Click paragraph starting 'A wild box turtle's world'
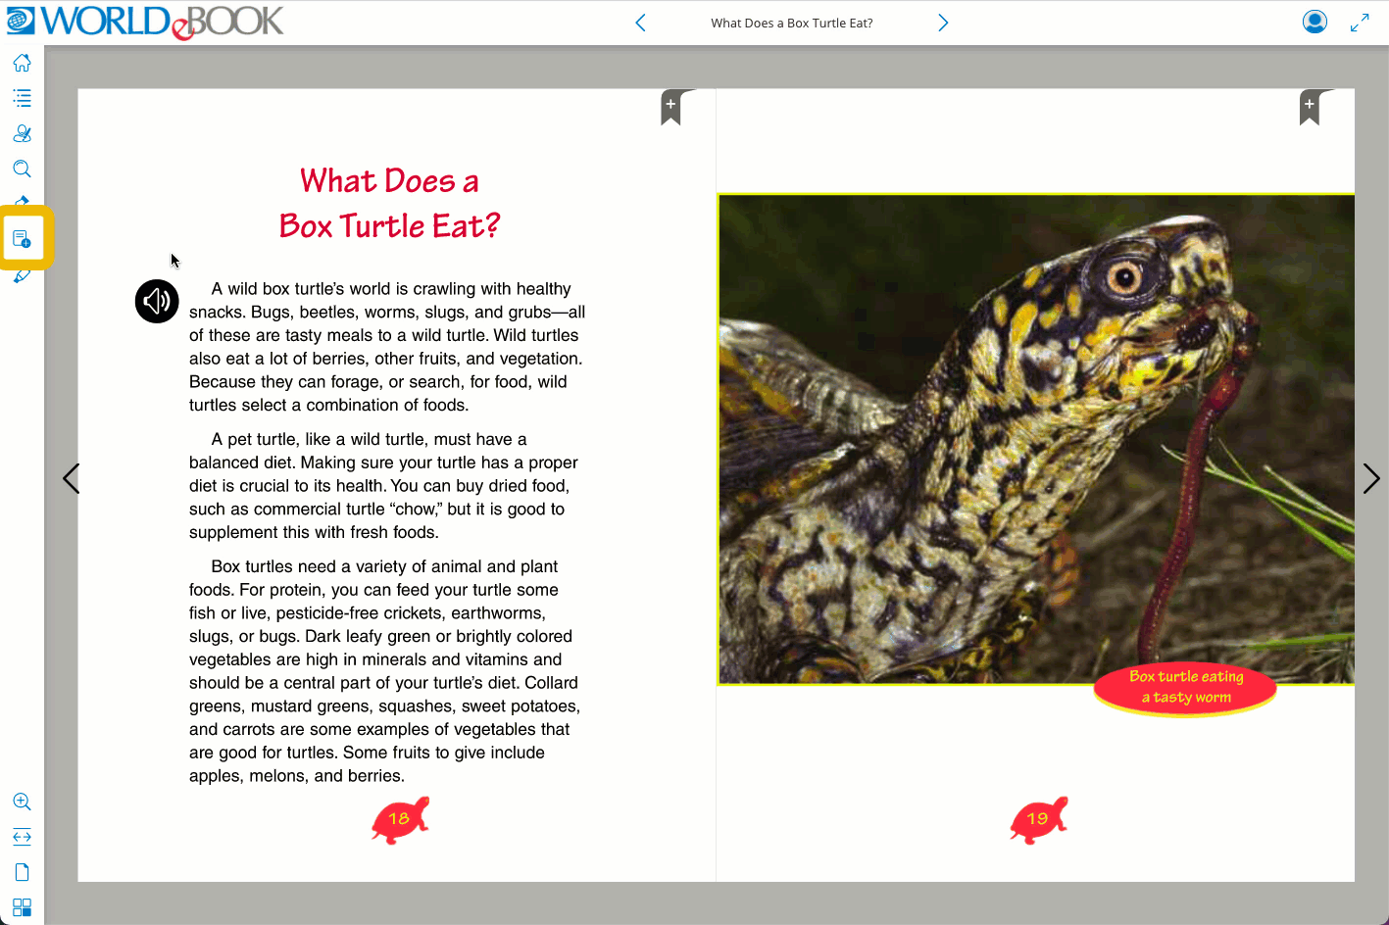The width and height of the screenshot is (1389, 925). tap(387, 347)
